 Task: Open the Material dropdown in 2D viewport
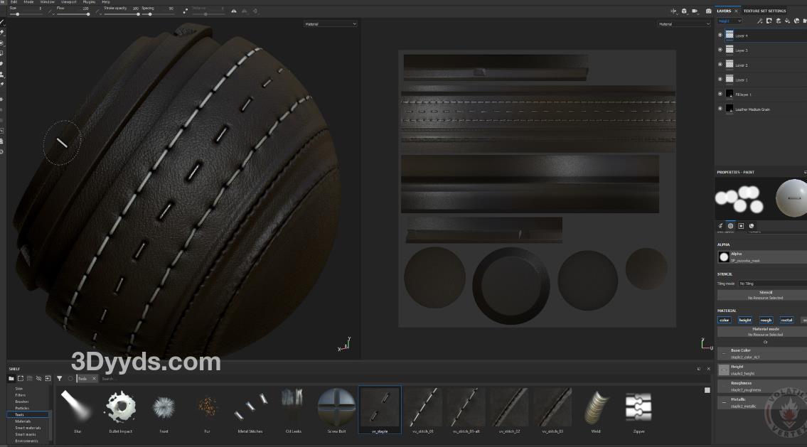683,24
